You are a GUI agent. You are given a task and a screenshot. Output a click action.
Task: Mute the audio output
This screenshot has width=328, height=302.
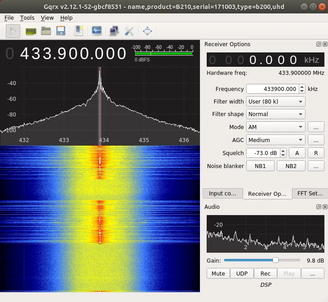(218, 273)
